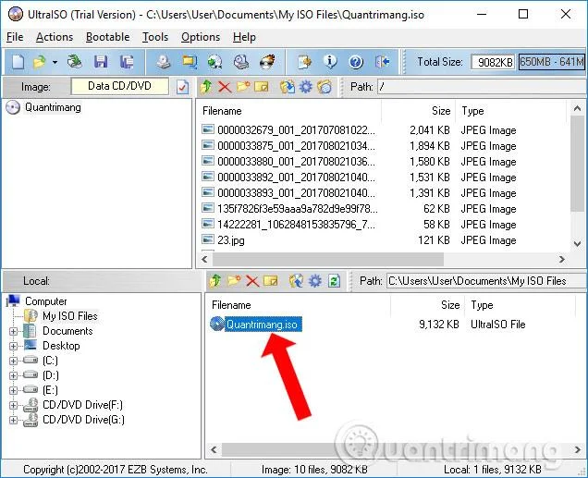Click the Burn CD/DVD Image flame icon
Image resolution: width=588 pixels, height=478 pixels.
tap(267, 62)
